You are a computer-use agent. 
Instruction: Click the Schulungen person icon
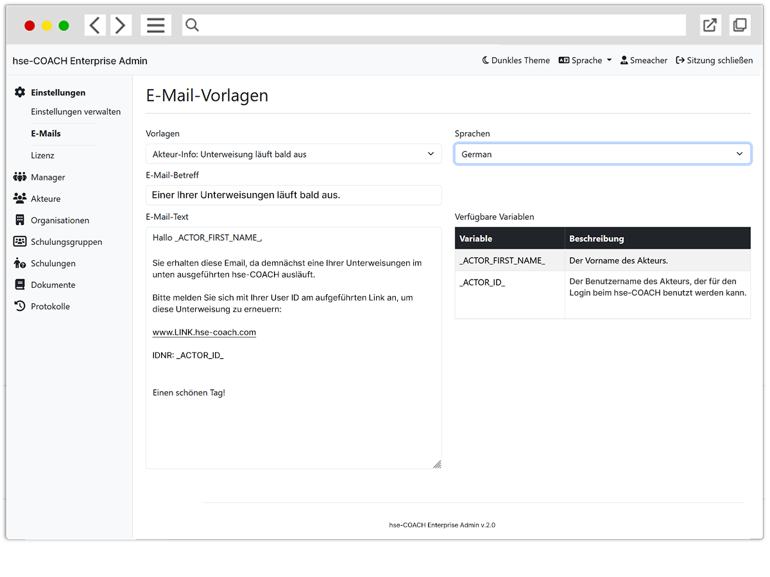pos(20,263)
